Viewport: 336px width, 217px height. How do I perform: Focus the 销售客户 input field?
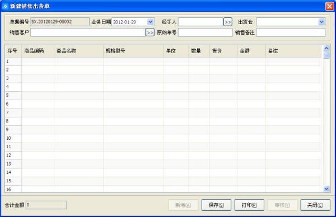88,32
